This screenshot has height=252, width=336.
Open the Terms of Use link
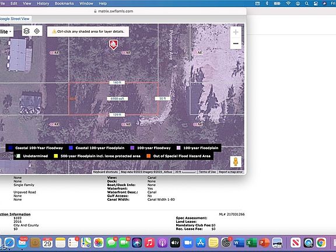pyautogui.click(x=207, y=172)
